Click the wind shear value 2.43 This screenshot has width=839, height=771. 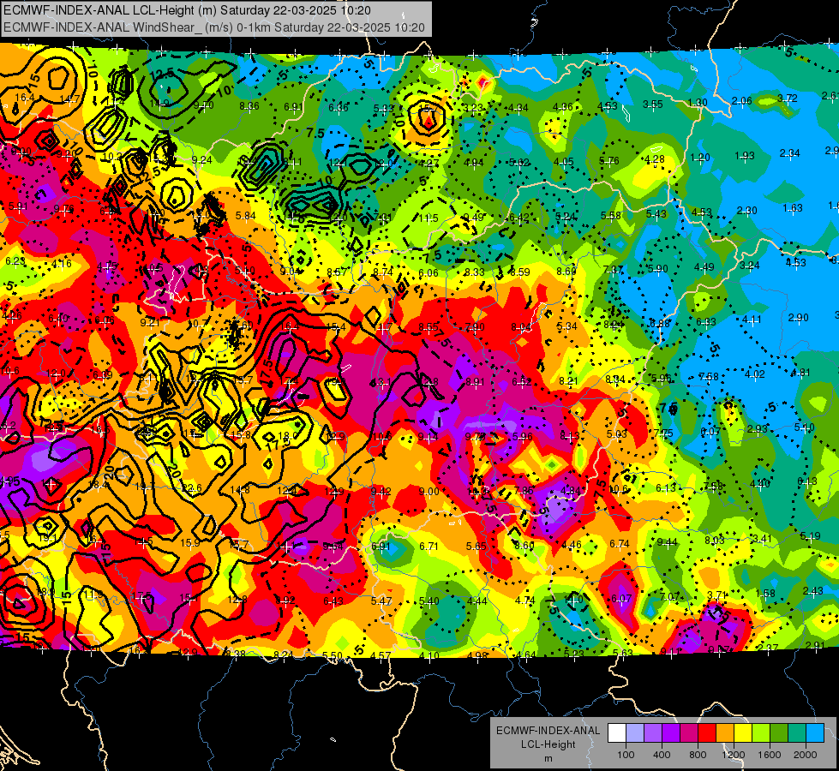(812, 591)
